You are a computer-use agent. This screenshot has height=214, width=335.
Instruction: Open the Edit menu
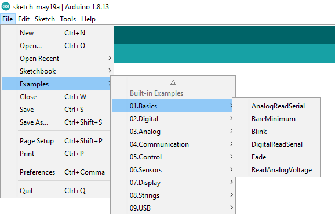coord(24,19)
